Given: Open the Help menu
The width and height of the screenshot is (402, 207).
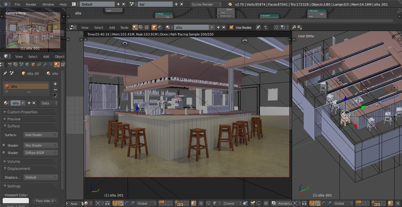Looking at the screenshot, I should coord(63,4).
